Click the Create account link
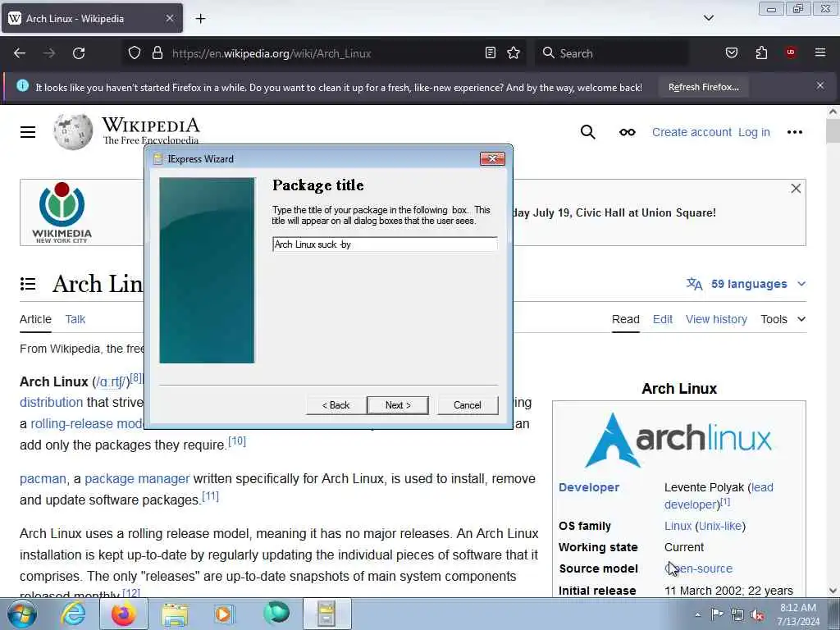Screen dimensions: 840x630 click(692, 132)
